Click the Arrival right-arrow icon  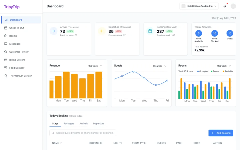pos(53,31)
